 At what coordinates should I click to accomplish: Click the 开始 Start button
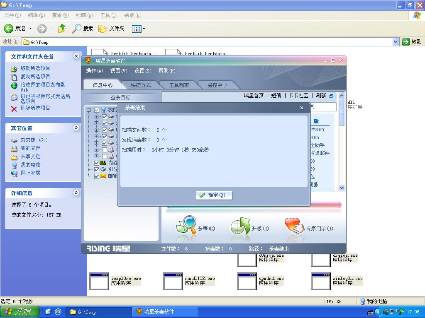20,312
